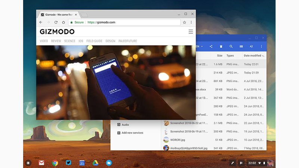Open the DESIGN section
Viewport: 299px width, 168px height.
pos(110,41)
